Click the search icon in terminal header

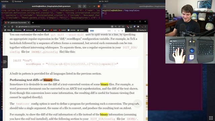coord(80,6)
